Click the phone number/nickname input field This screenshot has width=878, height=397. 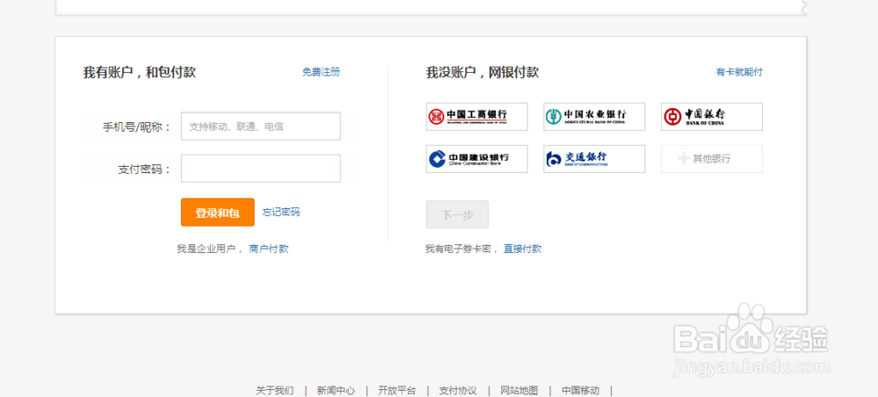pyautogui.click(x=261, y=126)
